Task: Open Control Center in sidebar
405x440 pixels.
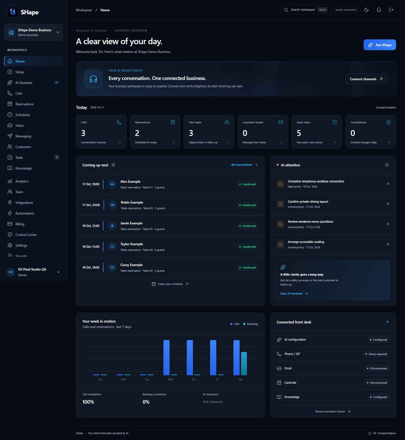Action: point(33,234)
